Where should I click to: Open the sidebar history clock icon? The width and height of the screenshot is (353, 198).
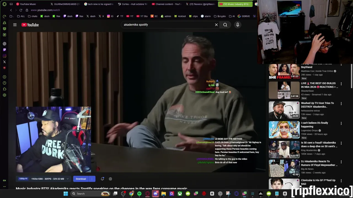click(4, 83)
